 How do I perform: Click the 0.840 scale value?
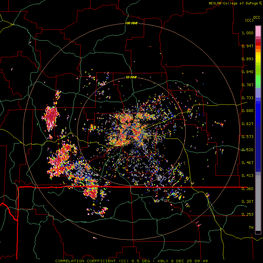tap(248, 72)
